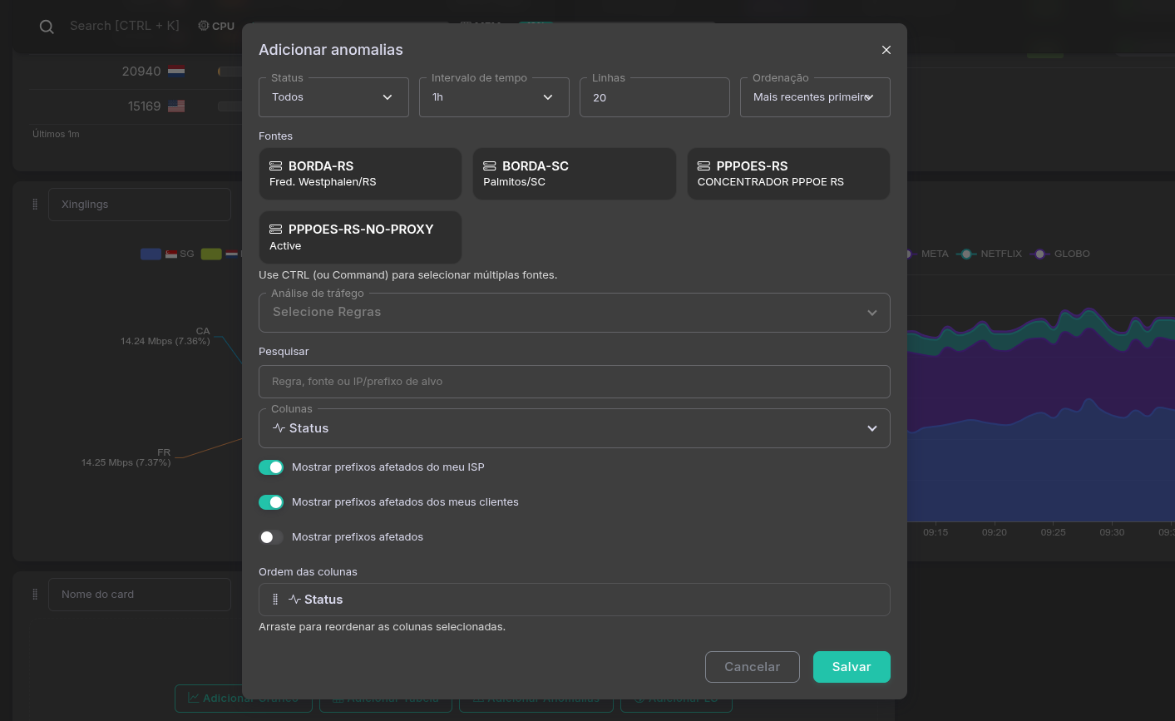The width and height of the screenshot is (1175, 721).
Task: Select the BORDA-SC Palmitos/SC source
Action: click(x=574, y=174)
